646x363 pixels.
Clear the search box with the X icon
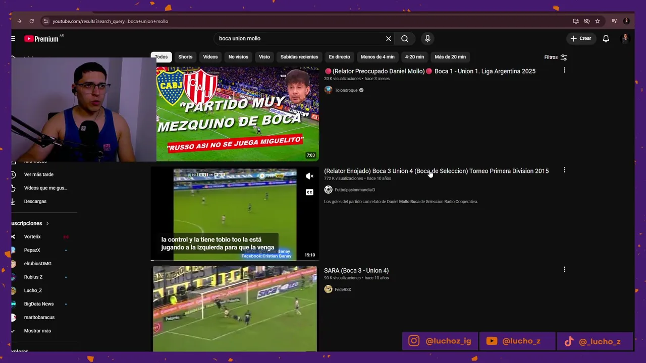pos(389,38)
